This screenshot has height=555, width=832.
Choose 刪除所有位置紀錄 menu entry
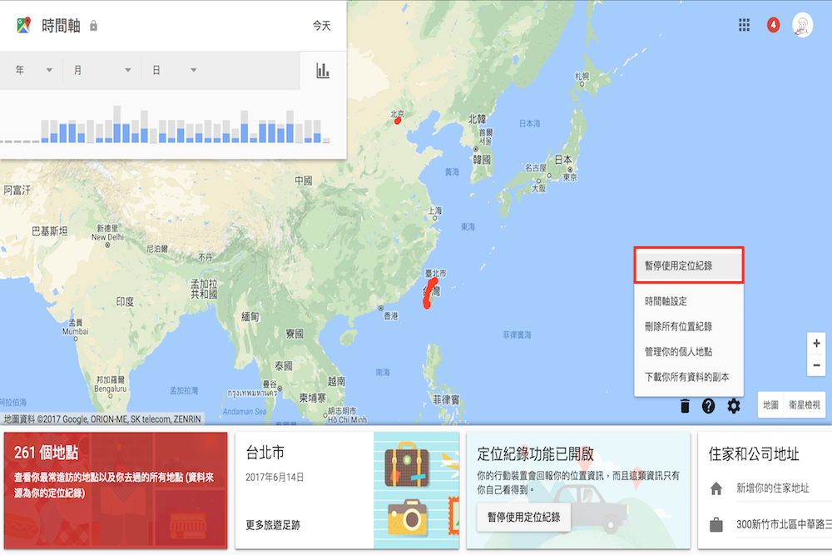678,327
